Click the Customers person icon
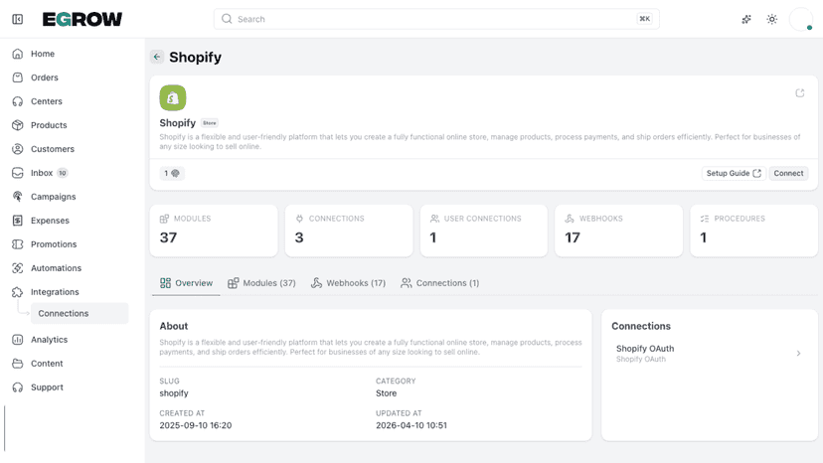 point(17,149)
